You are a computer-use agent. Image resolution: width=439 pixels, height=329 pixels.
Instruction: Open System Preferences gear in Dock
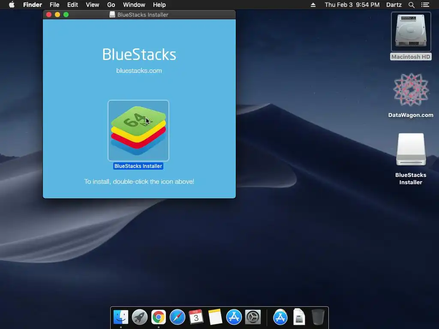[253, 317]
